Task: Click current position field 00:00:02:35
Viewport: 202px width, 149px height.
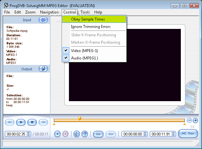Action: (x=16, y=134)
